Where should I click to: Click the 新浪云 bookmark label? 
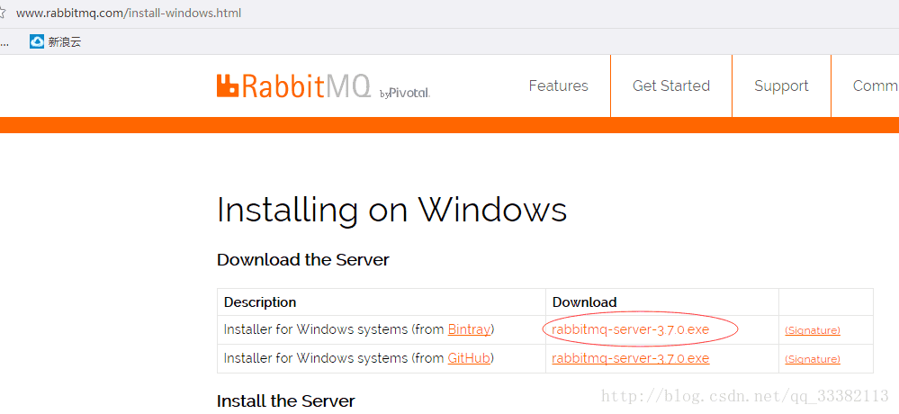point(65,42)
